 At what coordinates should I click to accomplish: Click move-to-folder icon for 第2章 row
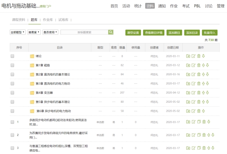pos(188,74)
